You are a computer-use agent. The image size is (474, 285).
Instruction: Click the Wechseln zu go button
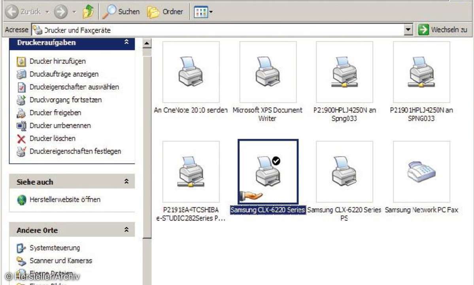pyautogui.click(x=443, y=30)
